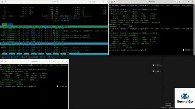
Task: Sort htop by the USER column header
Action: pyautogui.click(x=9, y=27)
